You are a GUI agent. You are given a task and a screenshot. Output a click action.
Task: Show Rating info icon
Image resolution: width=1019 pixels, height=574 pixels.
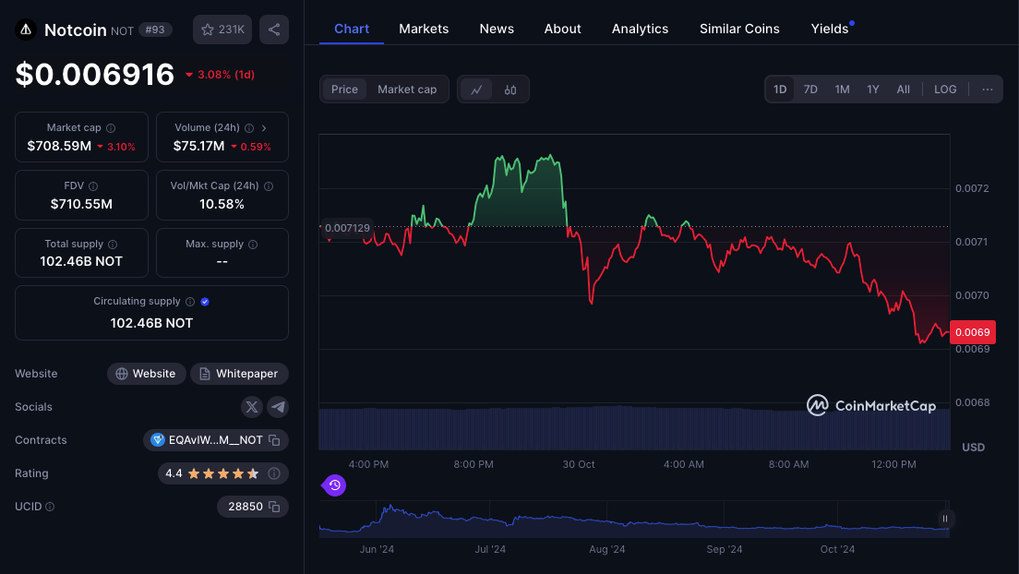274,473
